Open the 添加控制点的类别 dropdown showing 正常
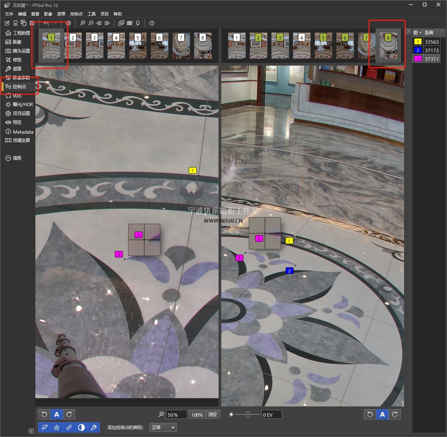 (163, 427)
